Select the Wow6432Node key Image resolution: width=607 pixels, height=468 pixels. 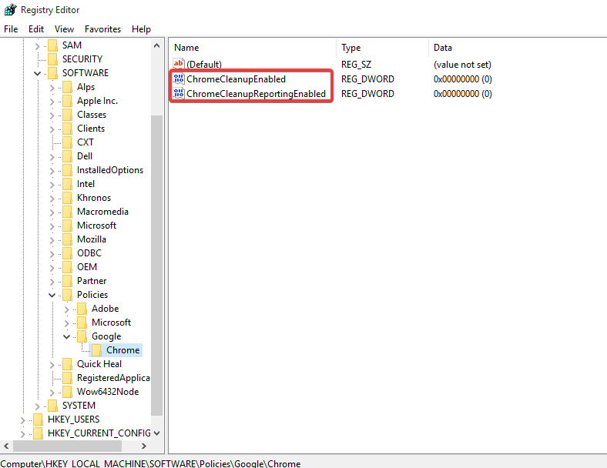pos(107,392)
